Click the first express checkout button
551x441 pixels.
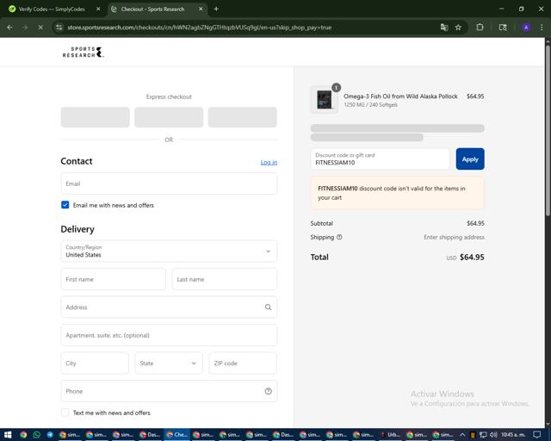pyautogui.click(x=95, y=117)
